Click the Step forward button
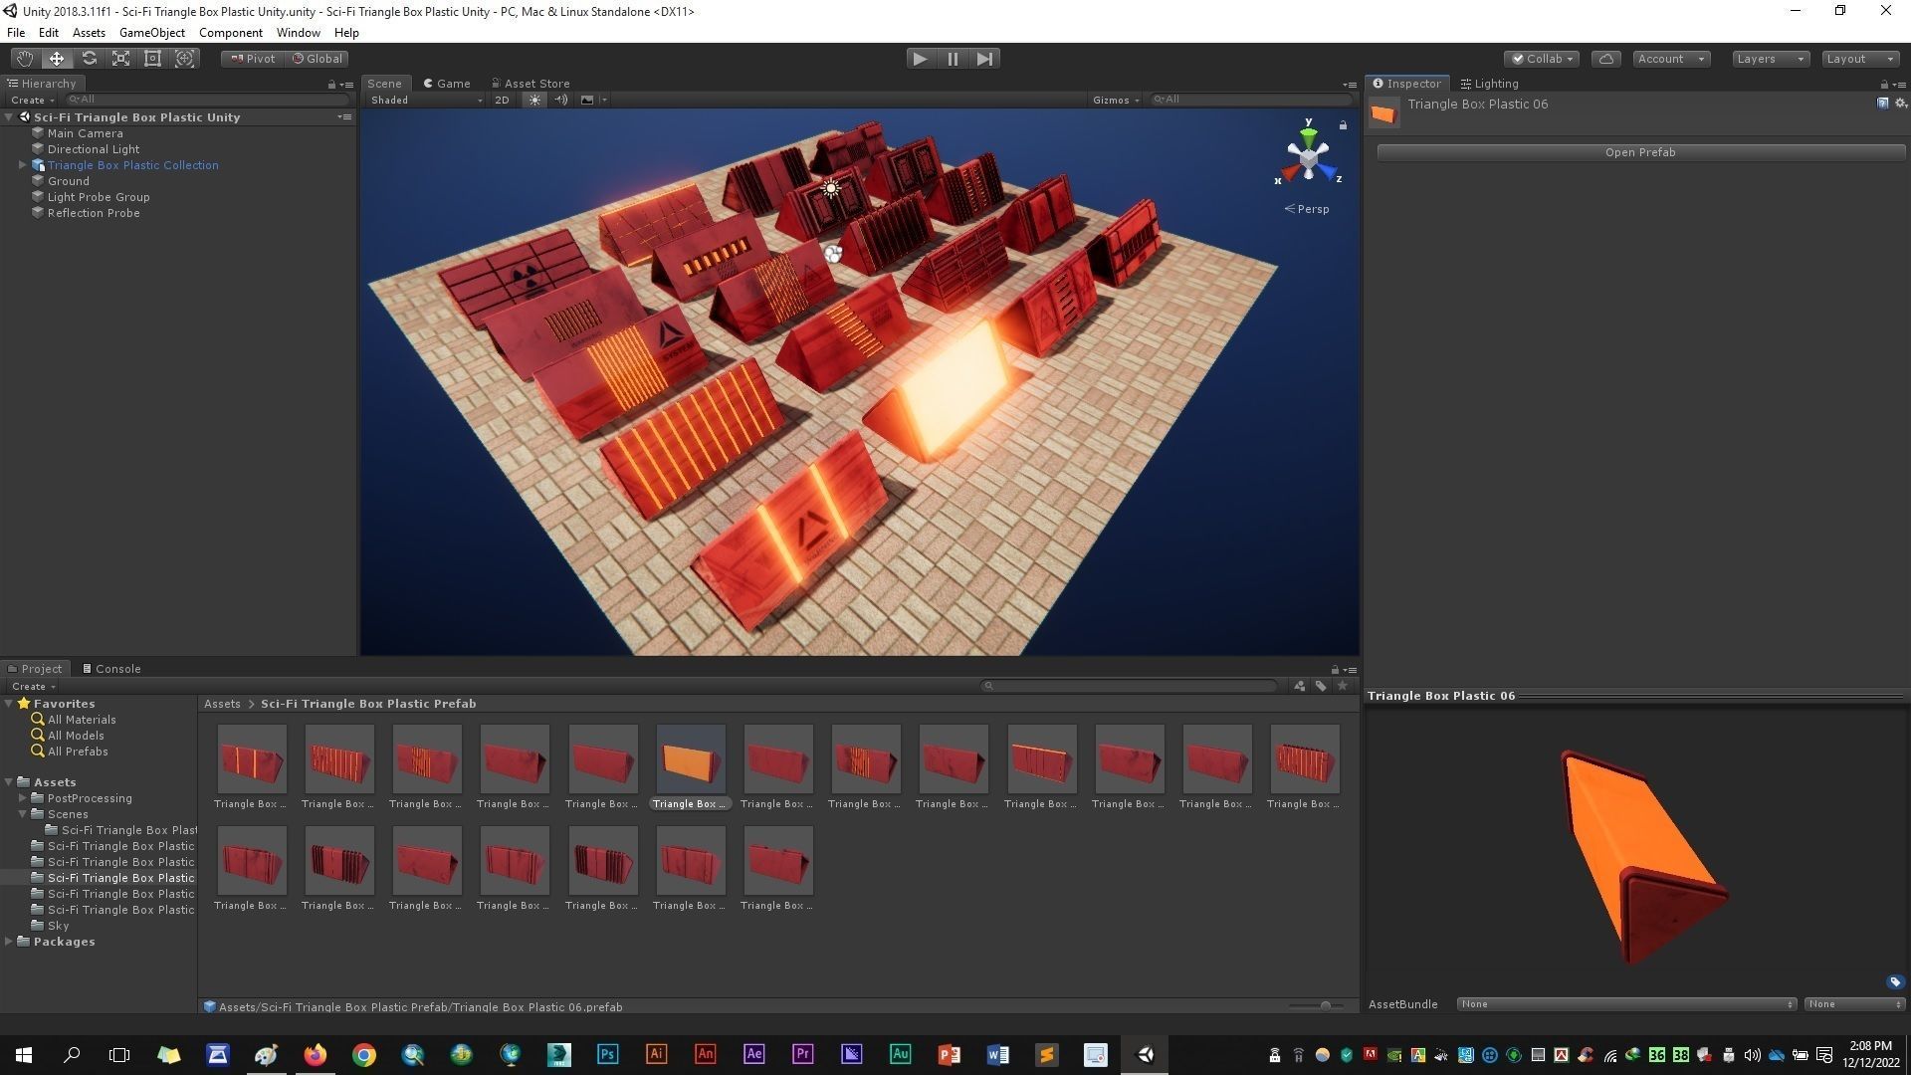The image size is (1911, 1075). click(x=984, y=59)
